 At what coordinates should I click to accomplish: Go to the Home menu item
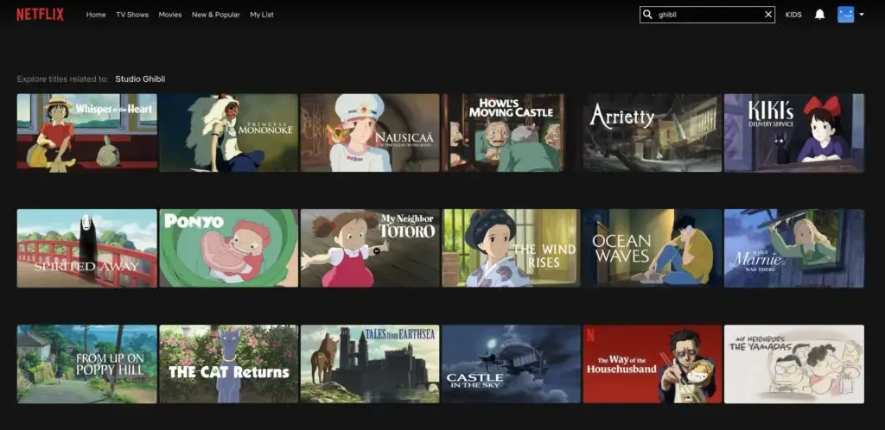tap(96, 15)
